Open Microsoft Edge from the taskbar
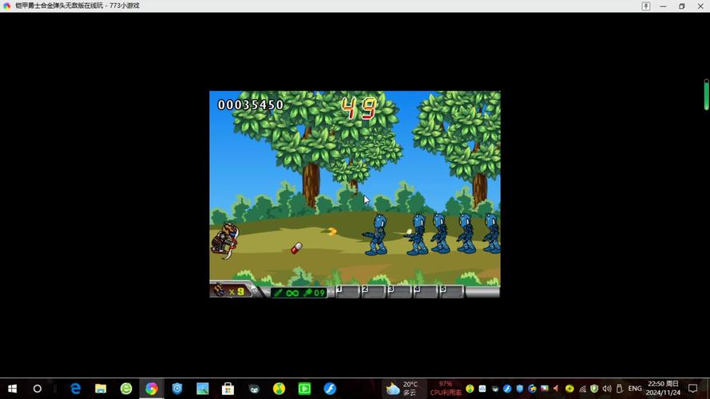This screenshot has height=399, width=710. [x=75, y=389]
